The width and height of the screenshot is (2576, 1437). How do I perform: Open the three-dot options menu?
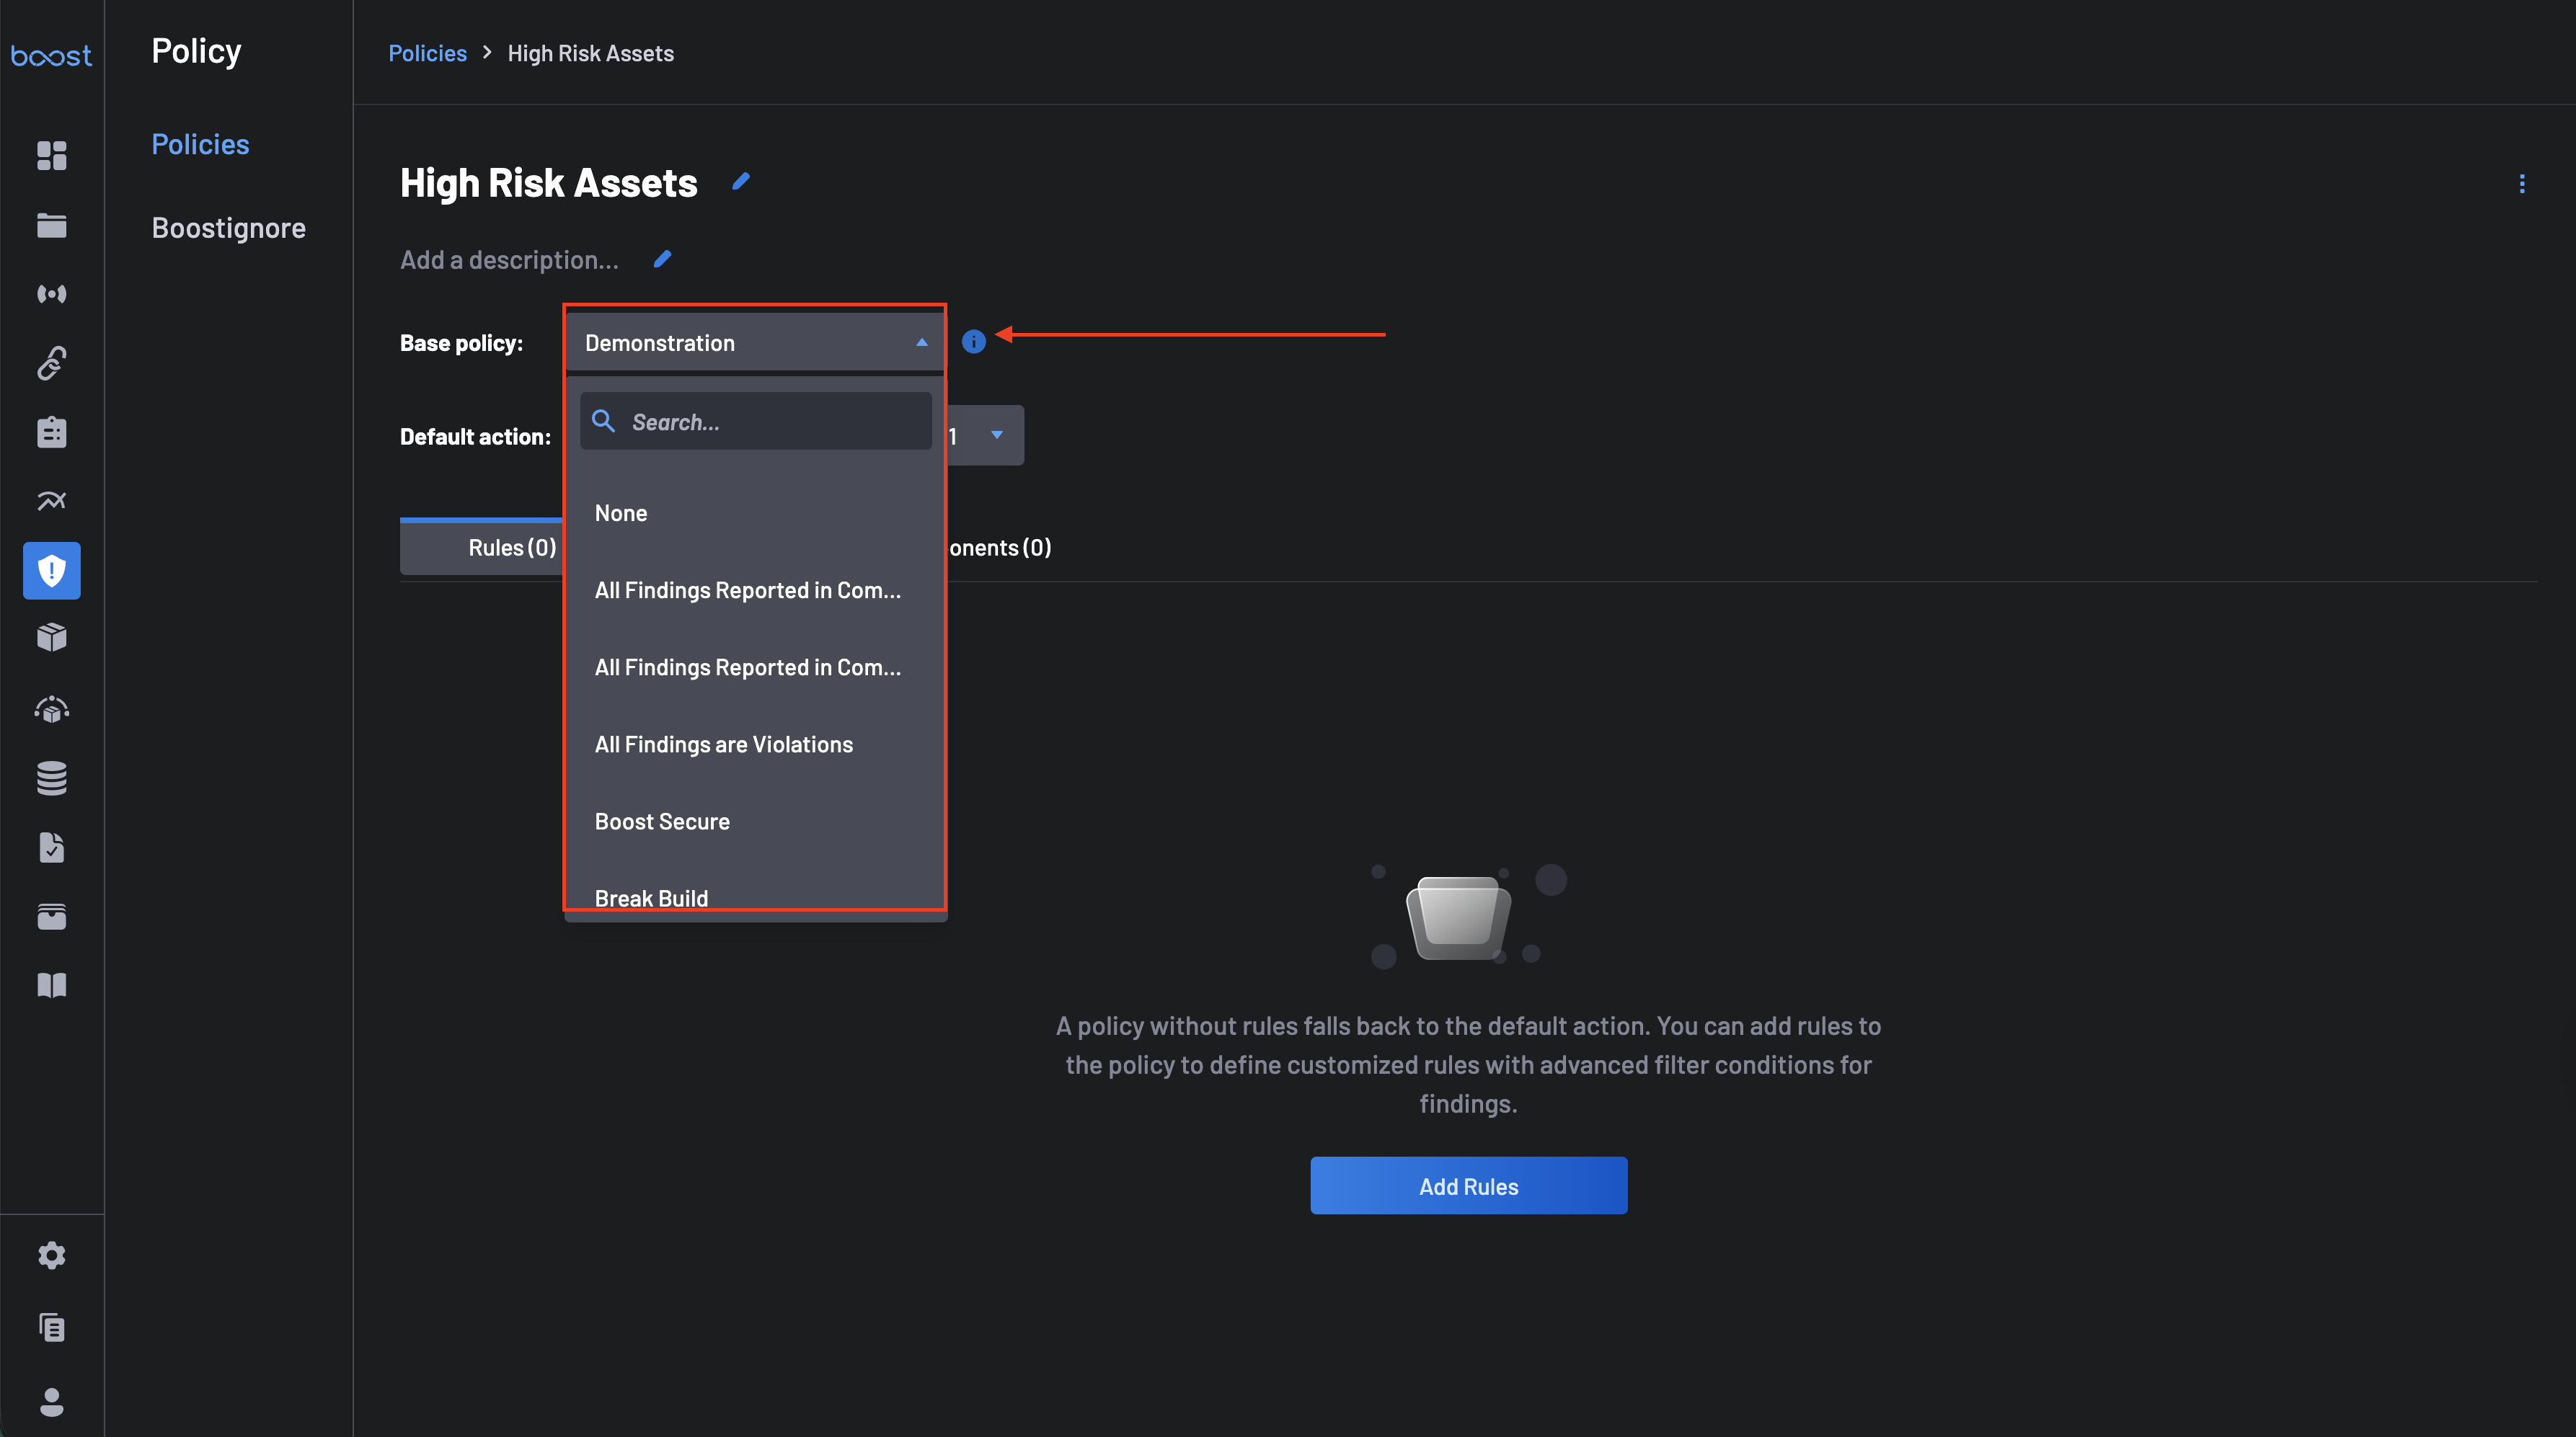2521,184
